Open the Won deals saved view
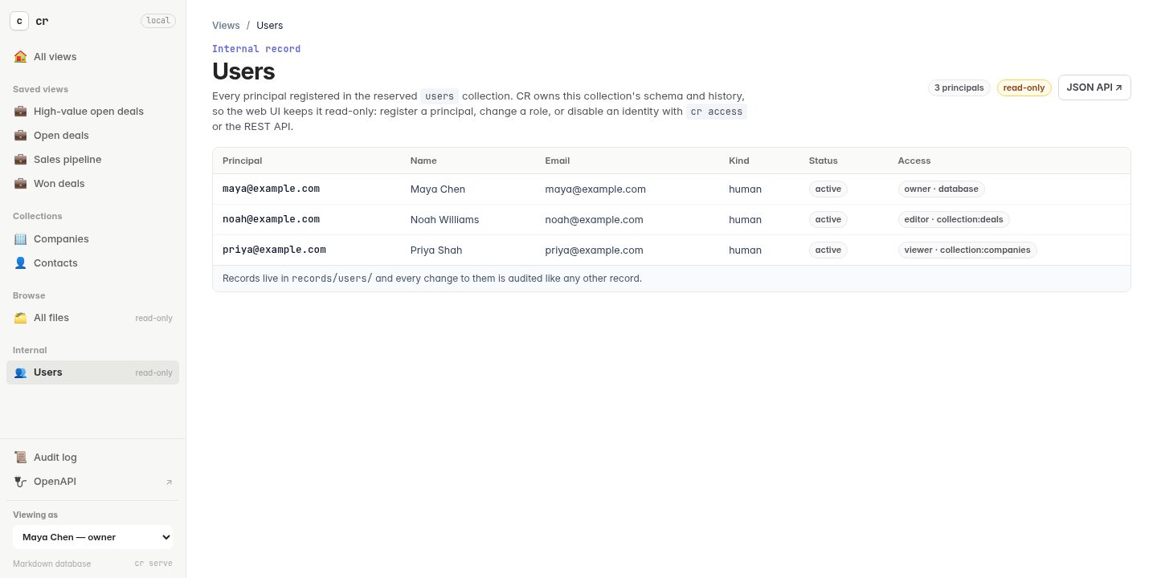The height and width of the screenshot is (578, 1157). click(x=92, y=184)
